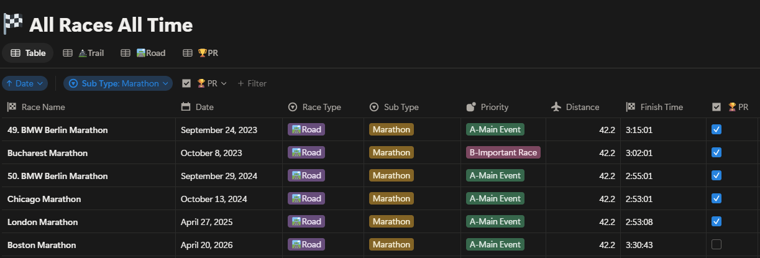Screen dimensions: 760x258
Task: Click 42.2 distance in Chicago Marathon row
Action: click(x=607, y=199)
